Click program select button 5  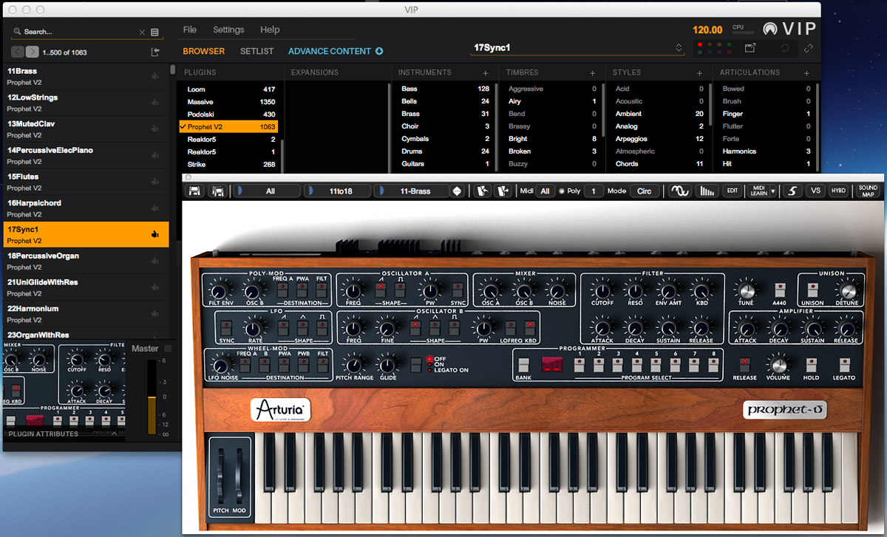tap(656, 365)
